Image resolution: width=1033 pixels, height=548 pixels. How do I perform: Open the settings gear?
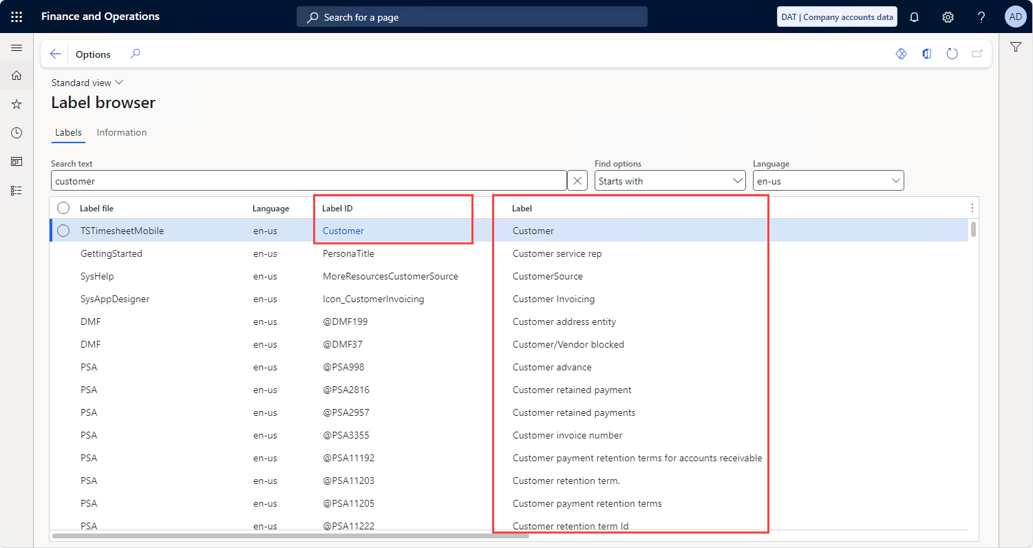(948, 17)
